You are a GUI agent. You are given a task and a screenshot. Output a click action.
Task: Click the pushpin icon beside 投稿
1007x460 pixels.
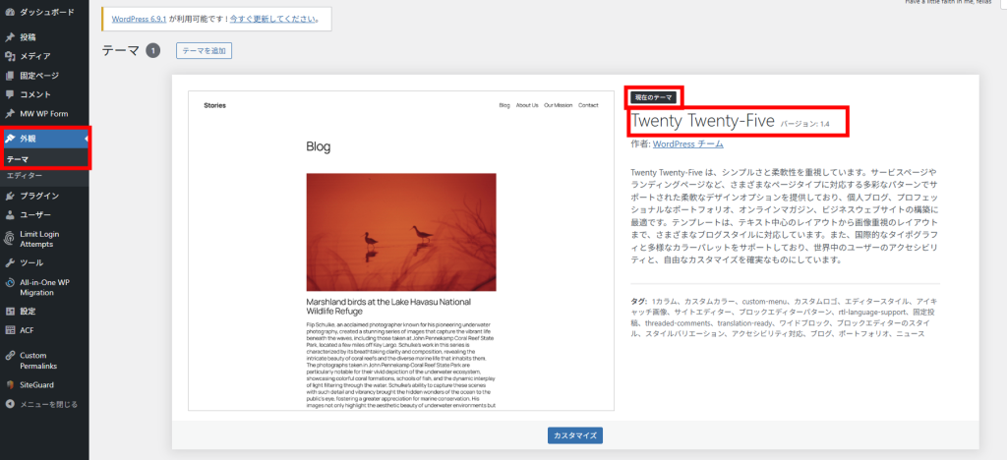(x=10, y=37)
